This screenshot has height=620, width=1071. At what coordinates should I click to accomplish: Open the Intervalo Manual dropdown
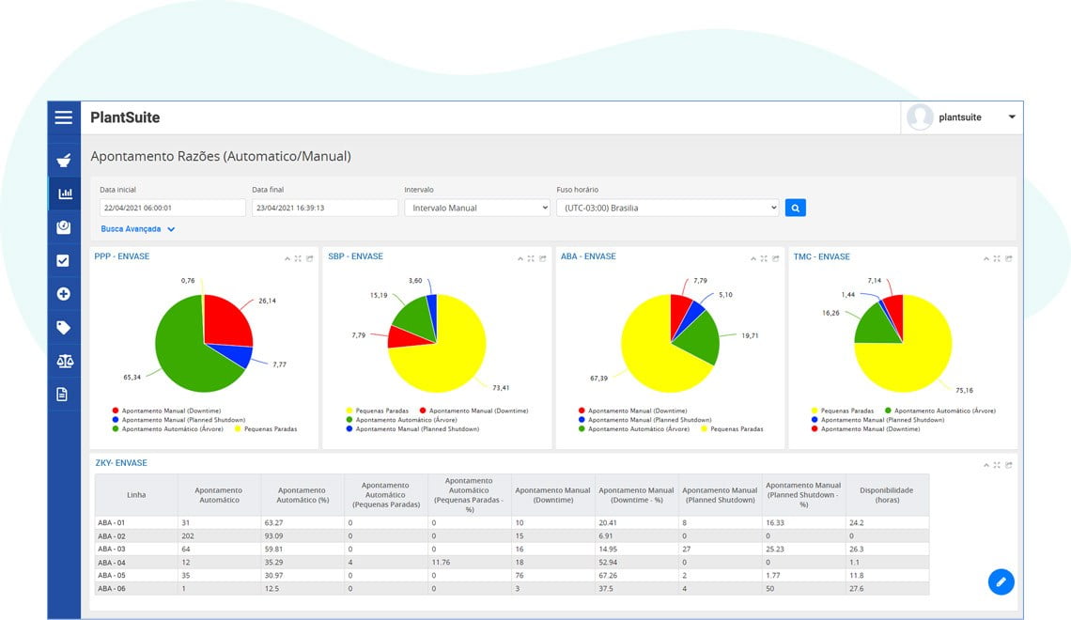[x=476, y=208]
